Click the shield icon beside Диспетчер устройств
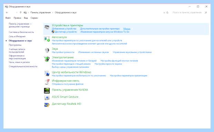 point(53,32)
